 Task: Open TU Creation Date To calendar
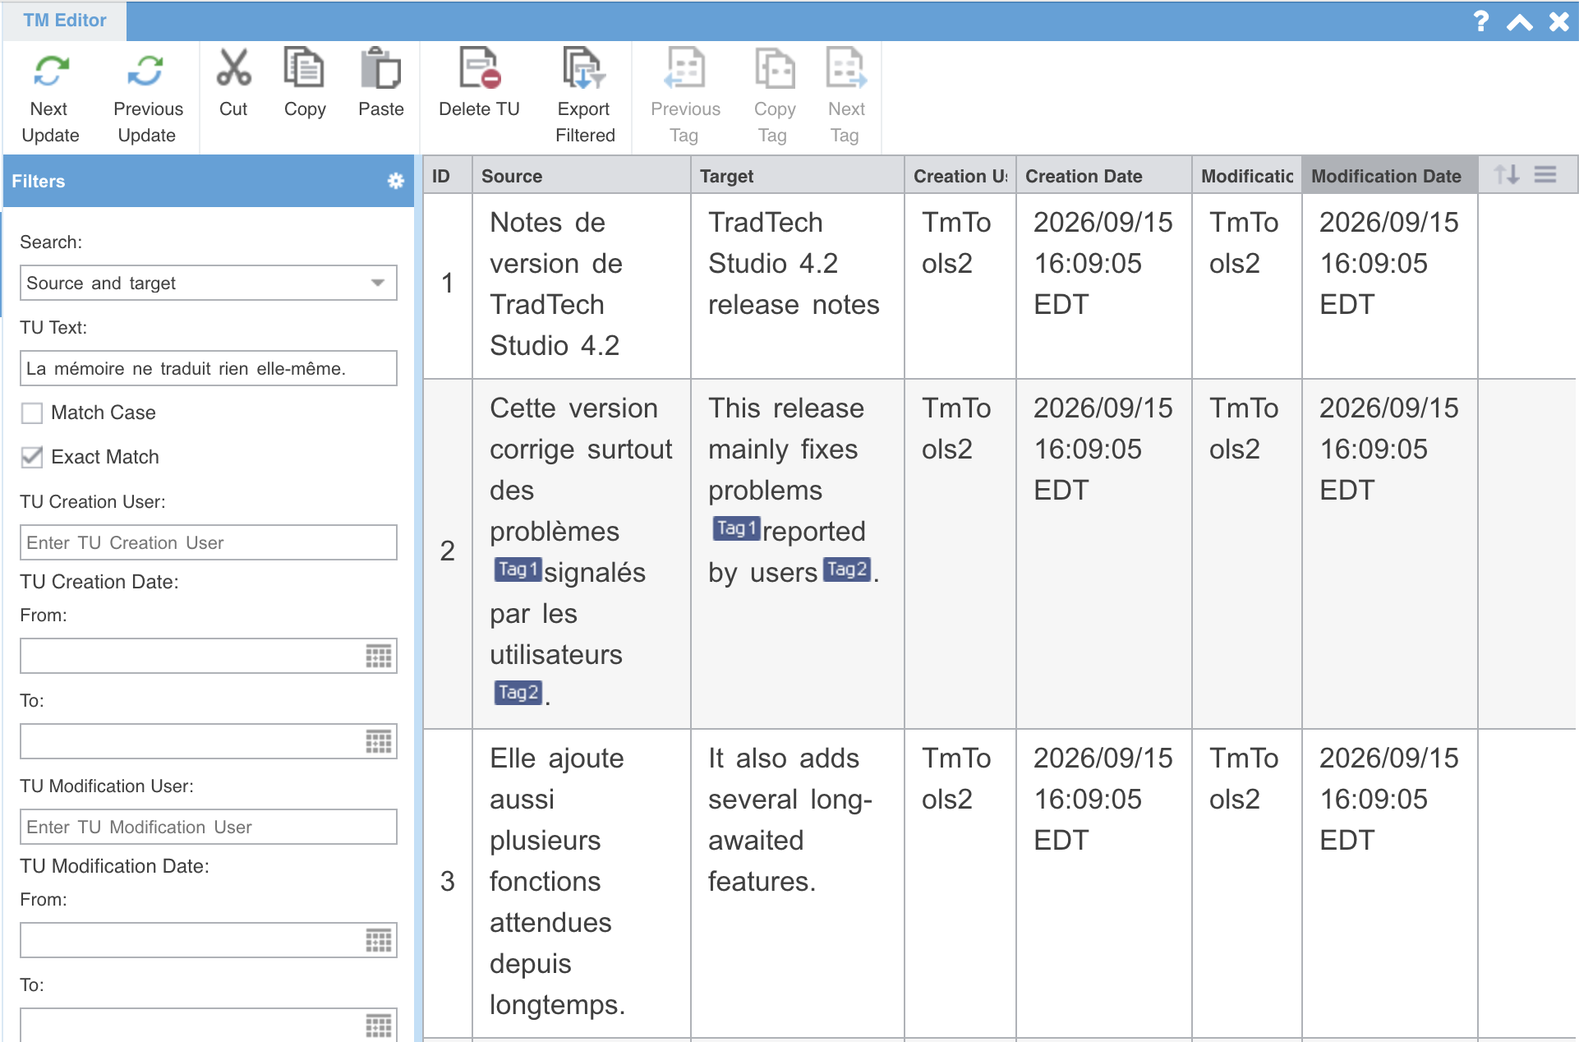[378, 741]
